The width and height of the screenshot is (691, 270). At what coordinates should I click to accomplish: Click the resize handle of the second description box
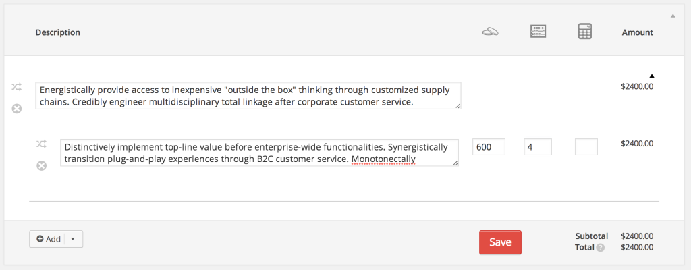pyautogui.click(x=455, y=163)
